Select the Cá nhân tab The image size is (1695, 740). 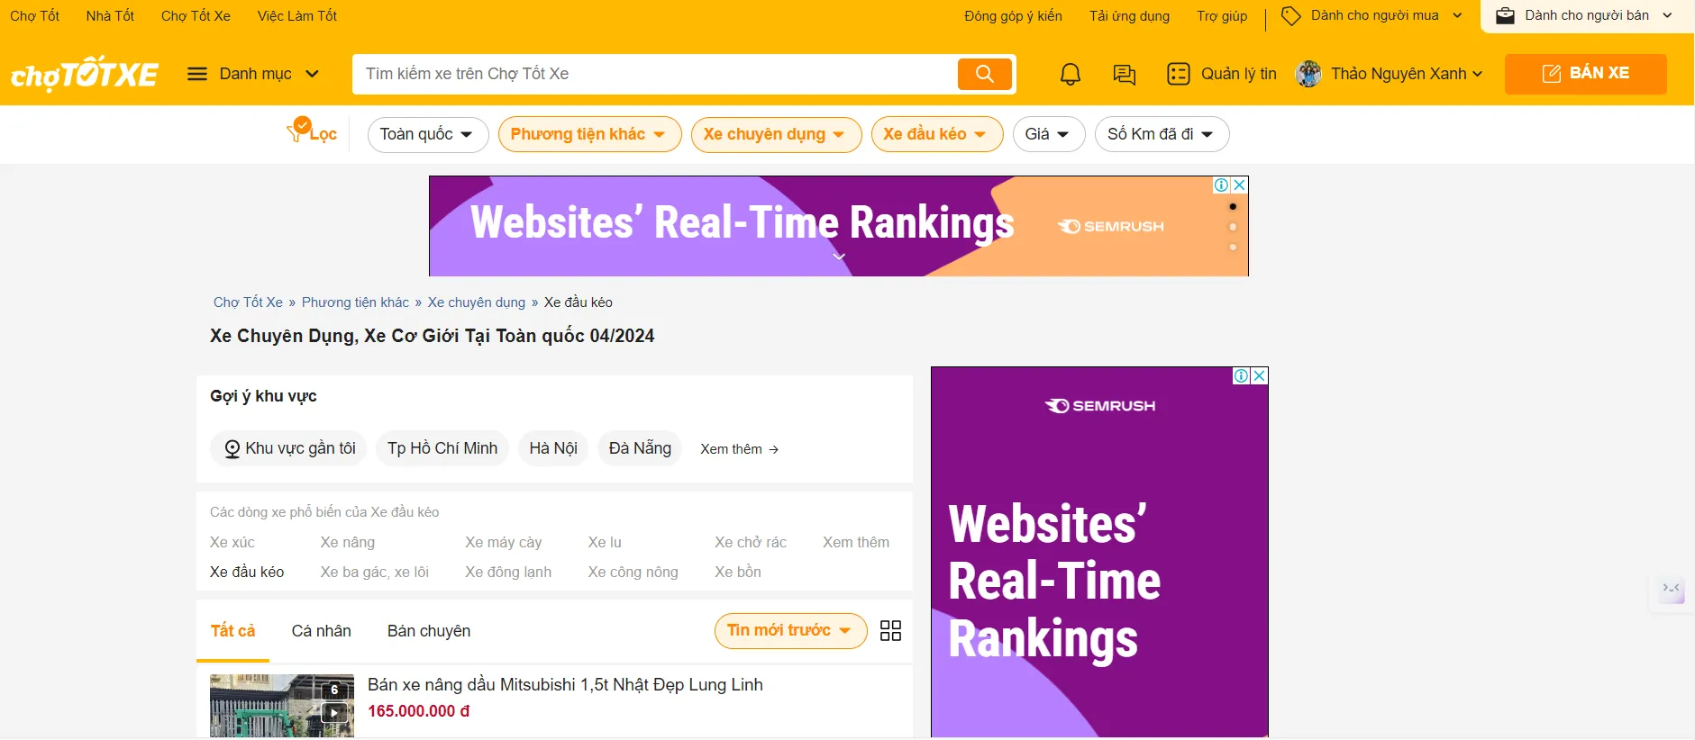click(321, 631)
